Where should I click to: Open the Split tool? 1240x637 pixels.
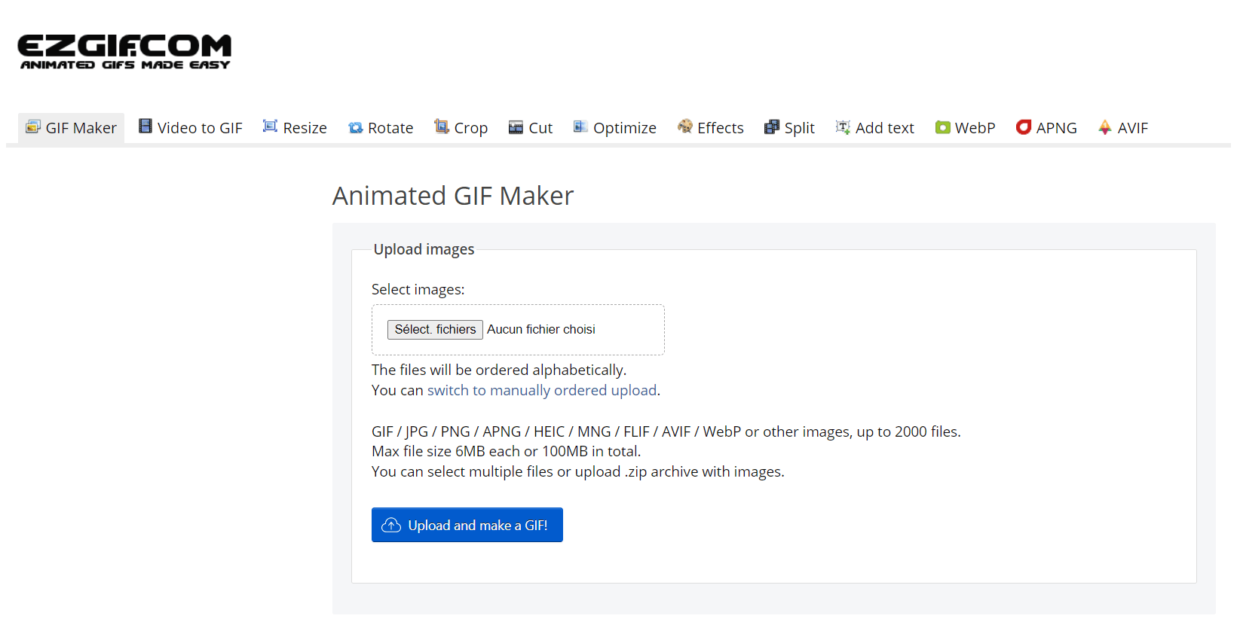(790, 128)
